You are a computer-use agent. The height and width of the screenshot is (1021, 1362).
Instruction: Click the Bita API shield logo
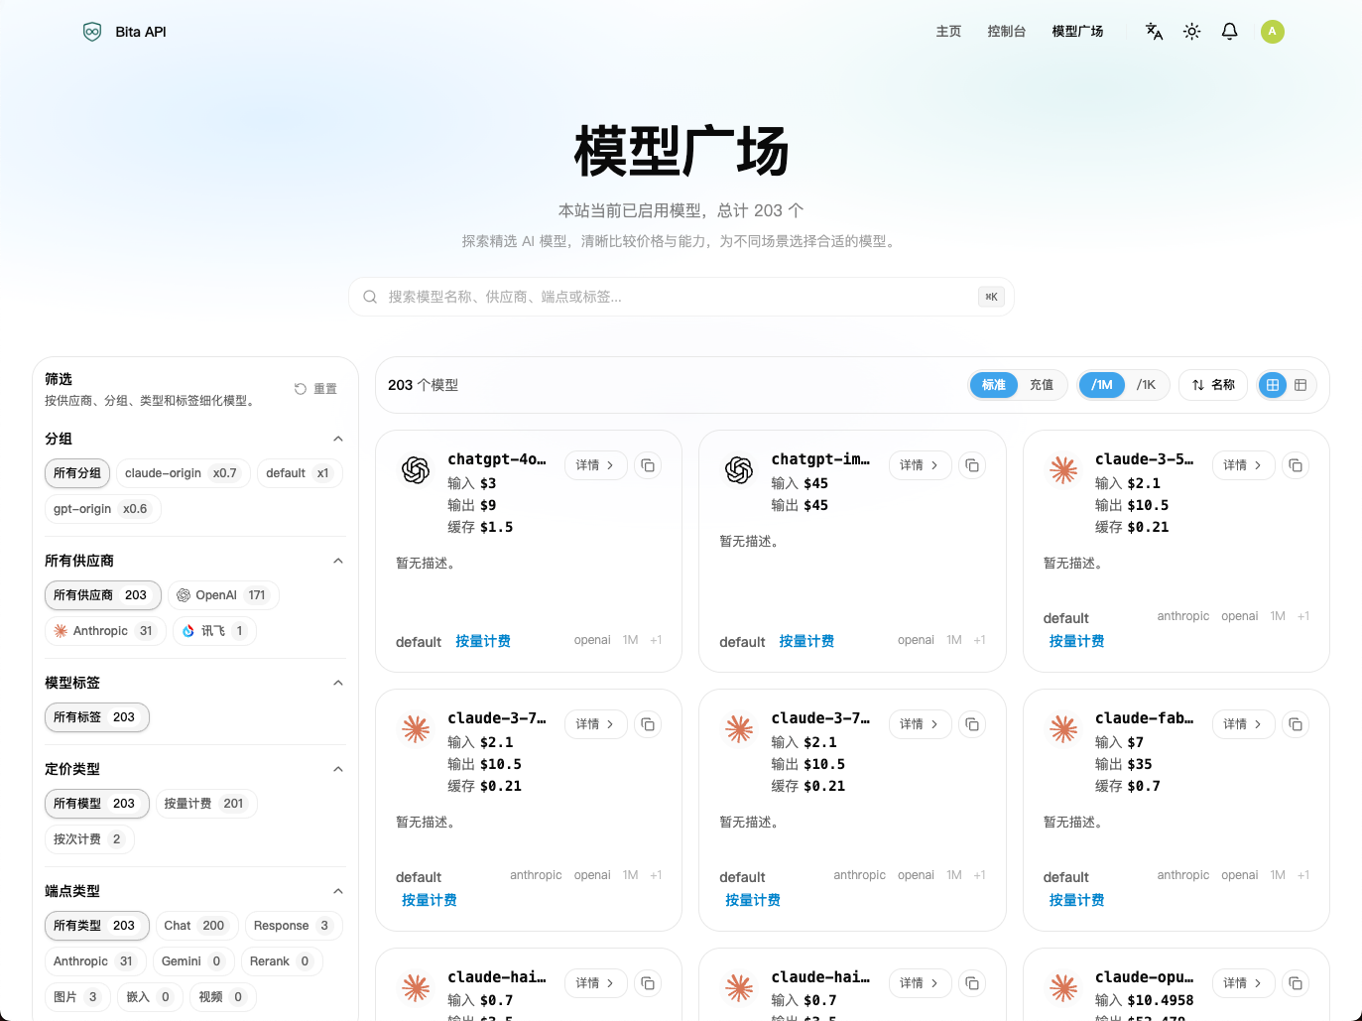pyautogui.click(x=92, y=32)
